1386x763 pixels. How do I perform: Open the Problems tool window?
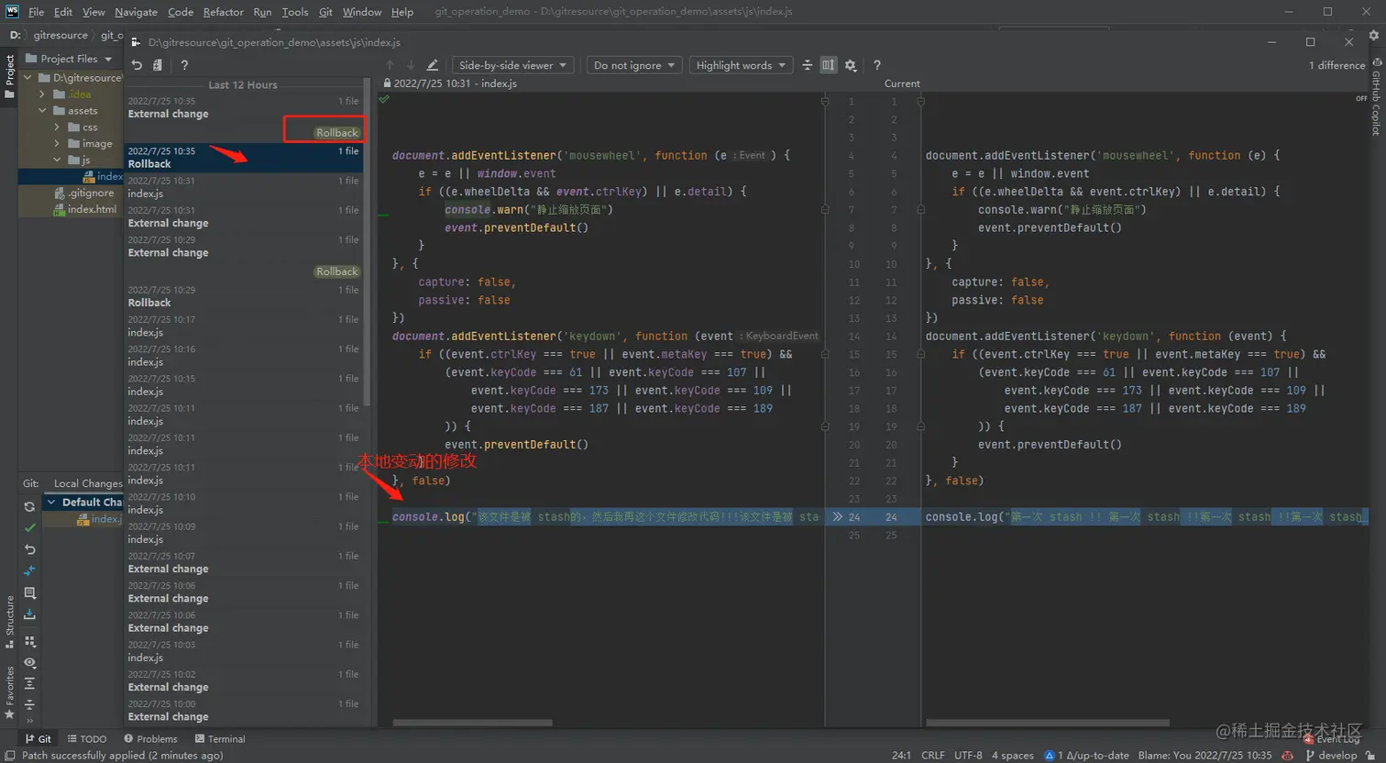coord(151,739)
